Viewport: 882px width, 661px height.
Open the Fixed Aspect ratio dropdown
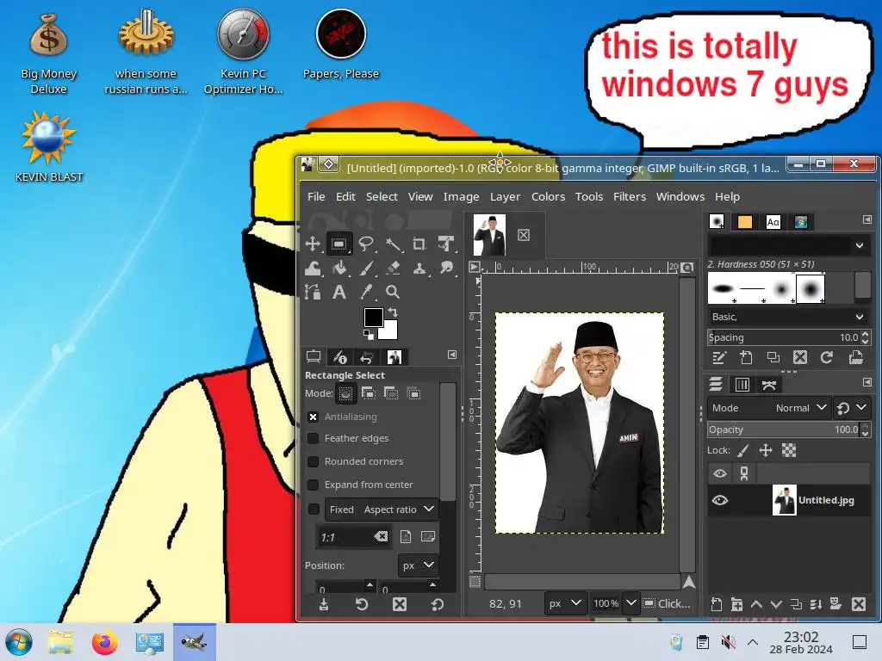[x=382, y=510]
